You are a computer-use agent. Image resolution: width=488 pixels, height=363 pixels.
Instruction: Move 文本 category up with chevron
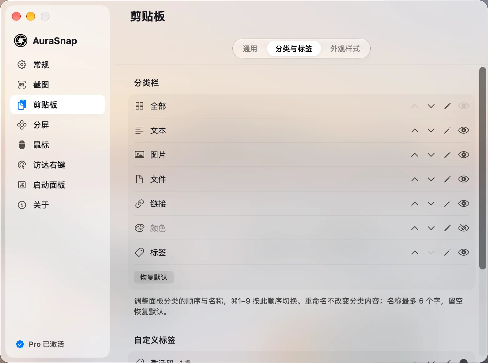[x=415, y=130]
